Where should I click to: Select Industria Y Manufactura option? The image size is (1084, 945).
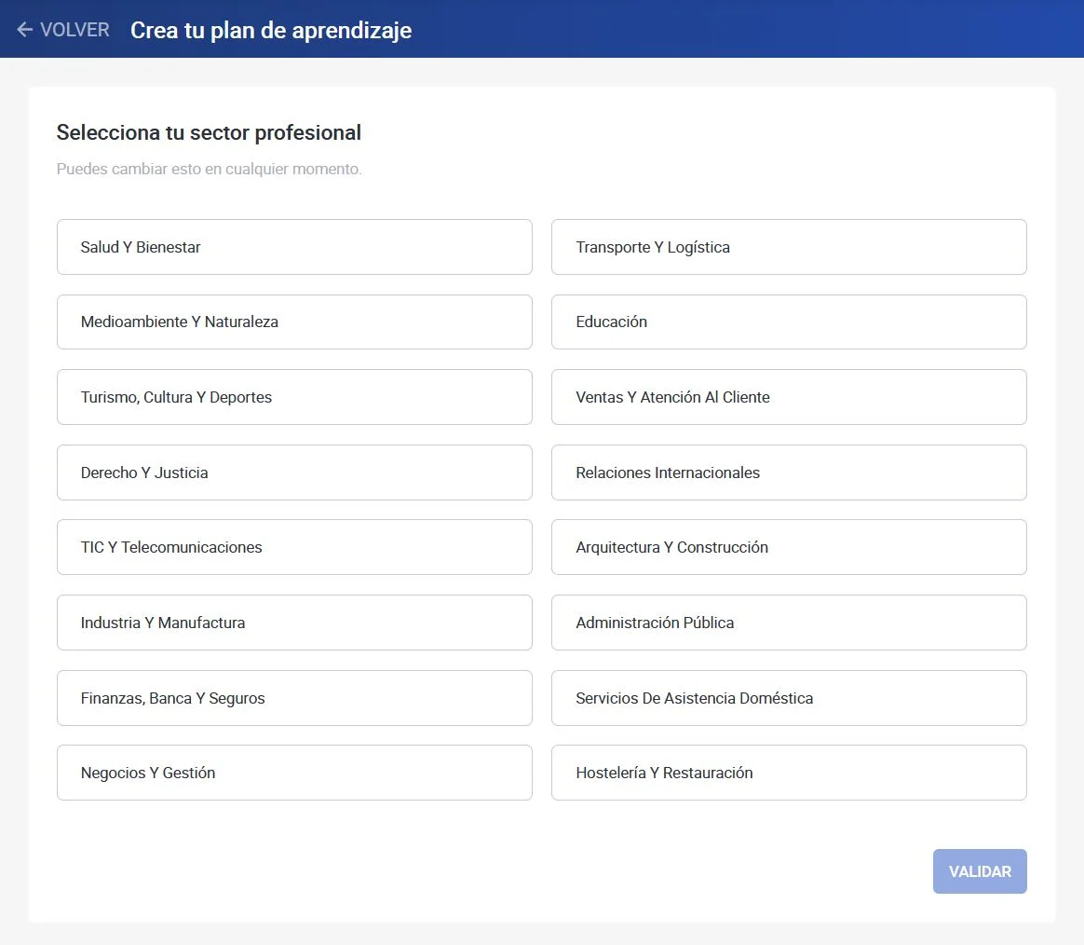pos(294,623)
